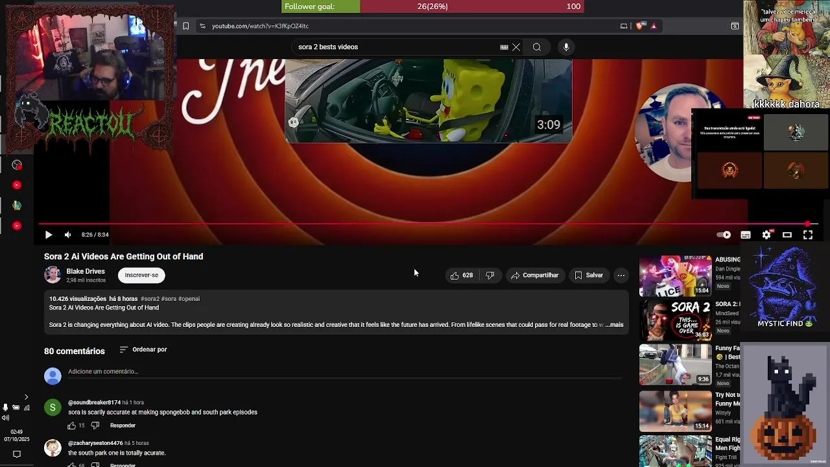Dislike the soundbreaker8174 comment
This screenshot has width=830, height=467.
point(95,425)
